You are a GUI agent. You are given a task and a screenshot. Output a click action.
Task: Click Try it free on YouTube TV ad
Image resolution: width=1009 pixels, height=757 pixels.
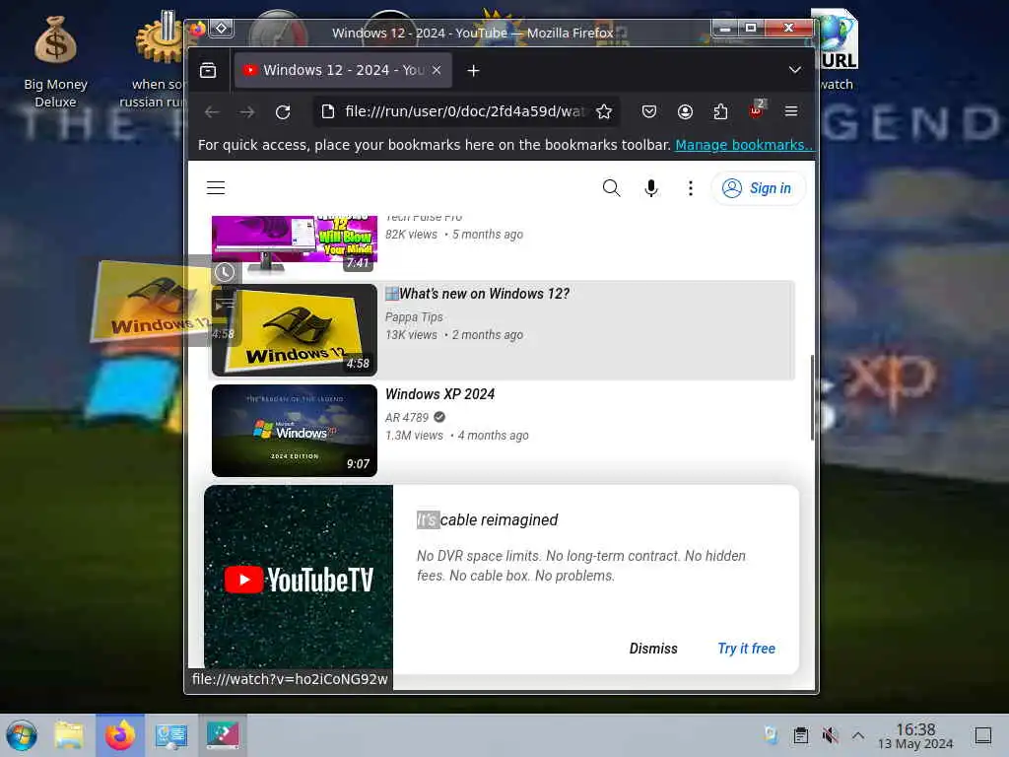click(x=746, y=649)
